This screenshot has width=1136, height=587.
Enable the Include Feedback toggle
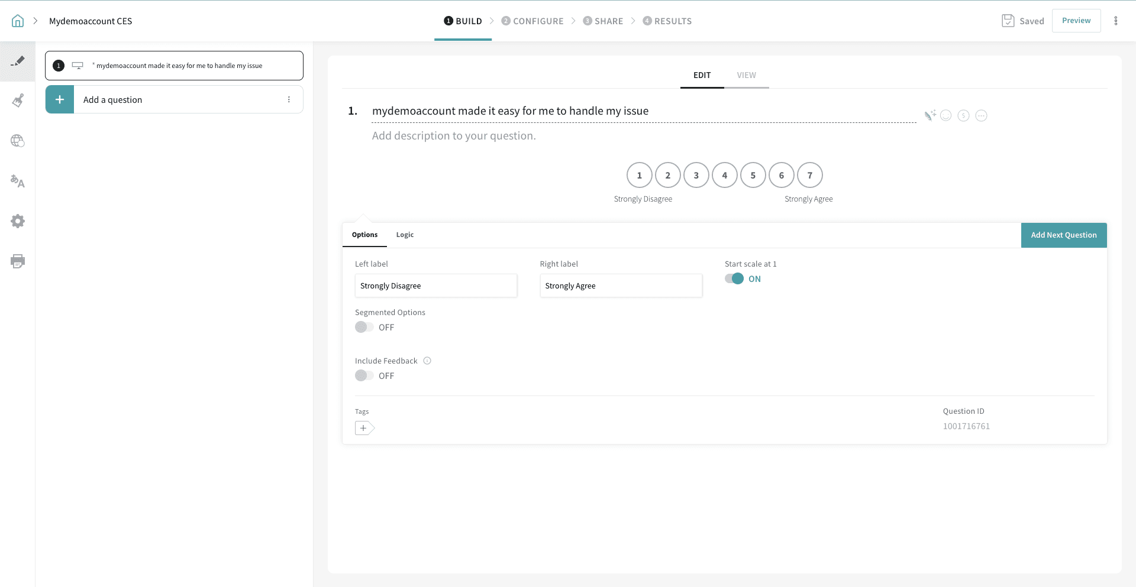[x=364, y=376]
